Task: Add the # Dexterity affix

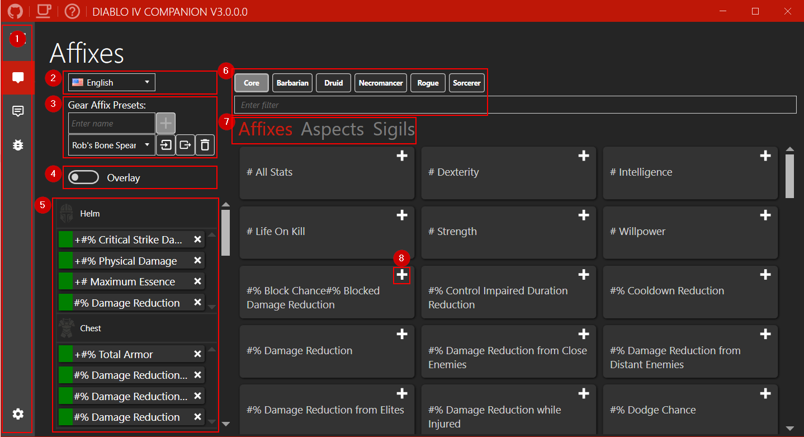Action: point(583,156)
